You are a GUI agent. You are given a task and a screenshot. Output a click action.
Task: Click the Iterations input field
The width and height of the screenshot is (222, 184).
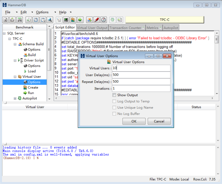(x=141, y=88)
